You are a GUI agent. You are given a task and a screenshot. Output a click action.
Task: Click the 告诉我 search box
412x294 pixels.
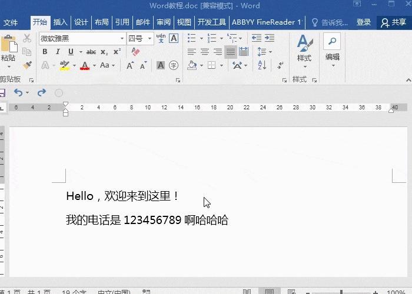(330, 22)
